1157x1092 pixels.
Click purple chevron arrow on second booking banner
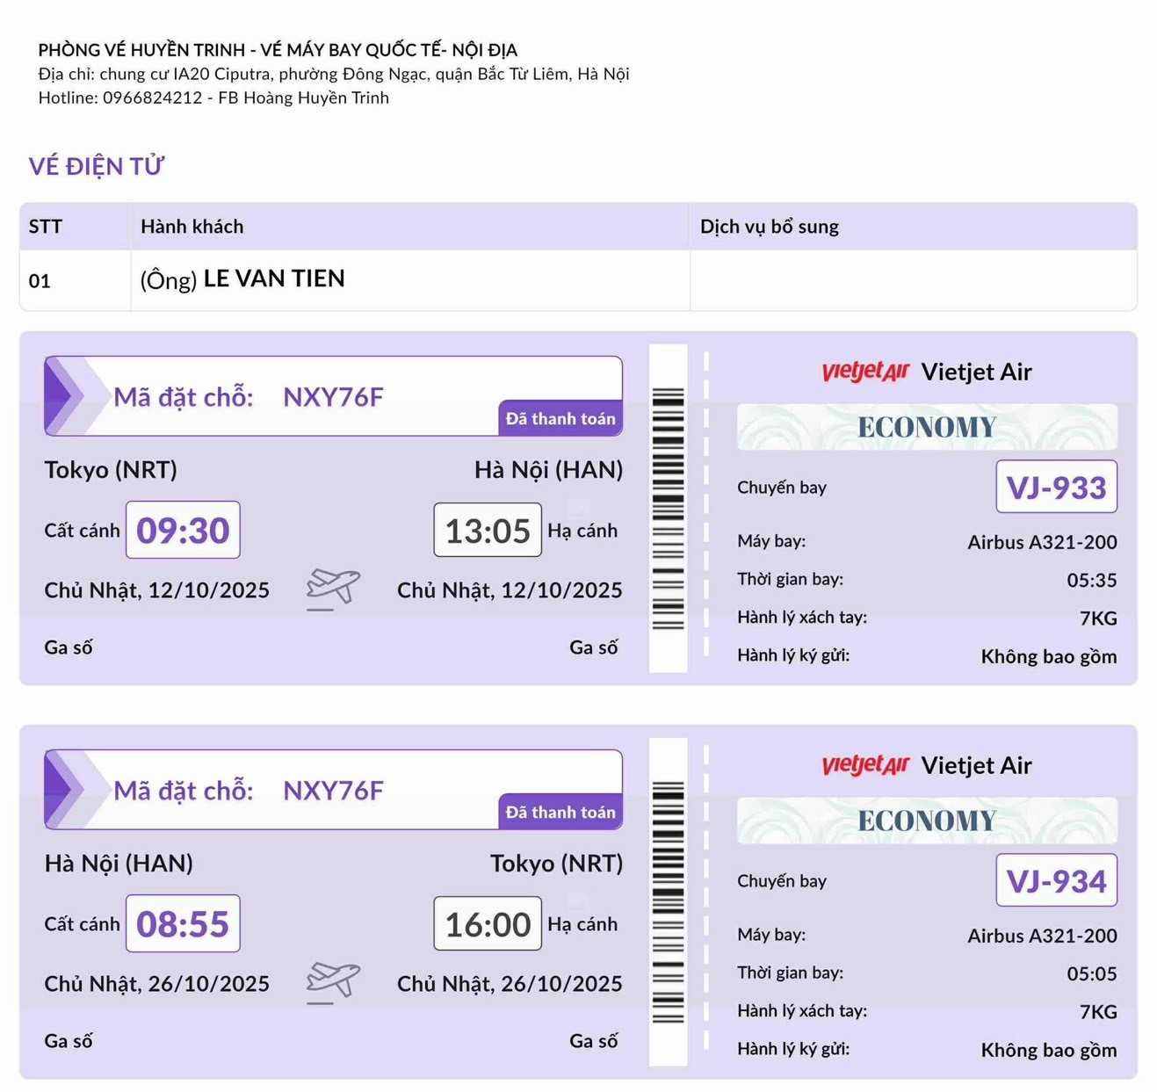click(64, 790)
